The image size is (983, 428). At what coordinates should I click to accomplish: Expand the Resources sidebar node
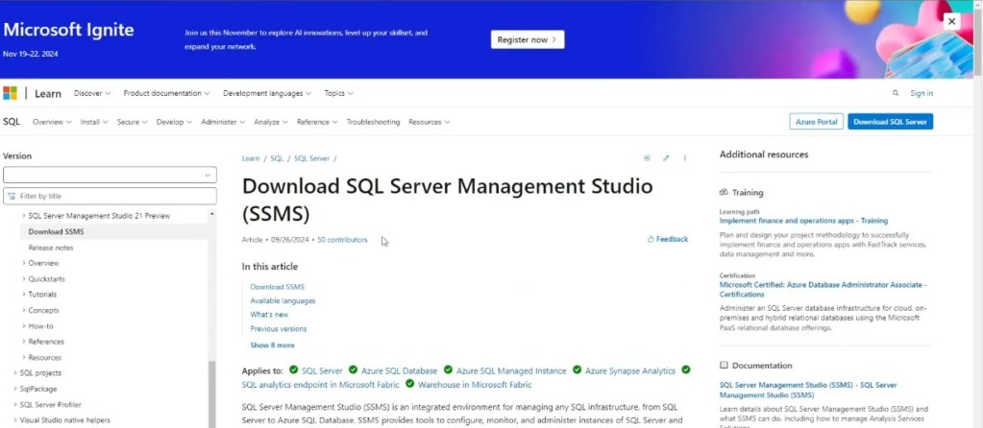[41, 357]
